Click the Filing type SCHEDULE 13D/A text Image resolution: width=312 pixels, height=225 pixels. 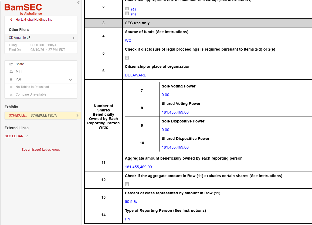pos(43,45)
